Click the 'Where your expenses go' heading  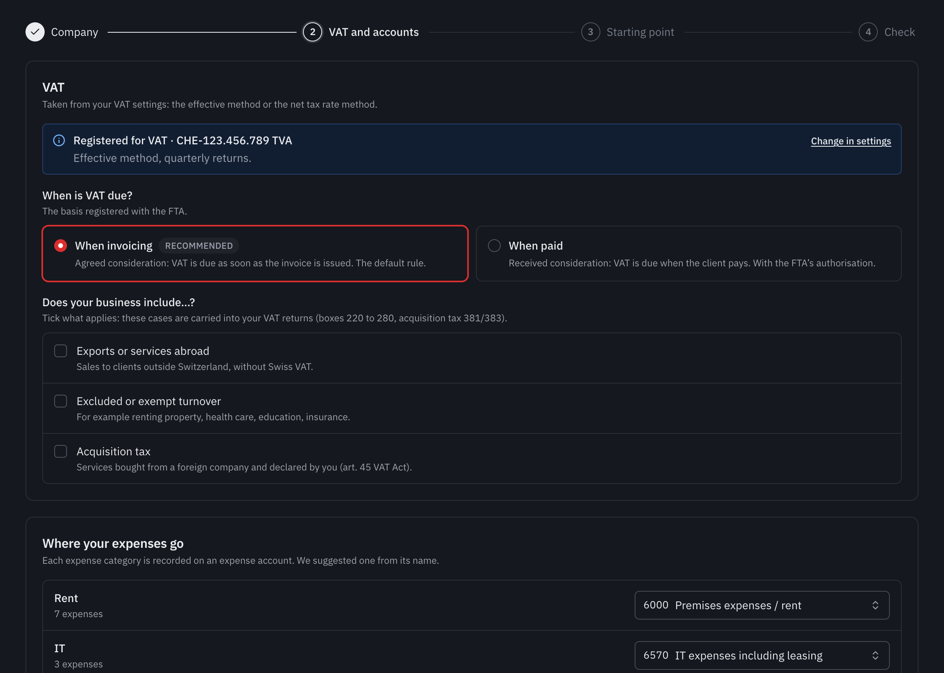(x=113, y=543)
